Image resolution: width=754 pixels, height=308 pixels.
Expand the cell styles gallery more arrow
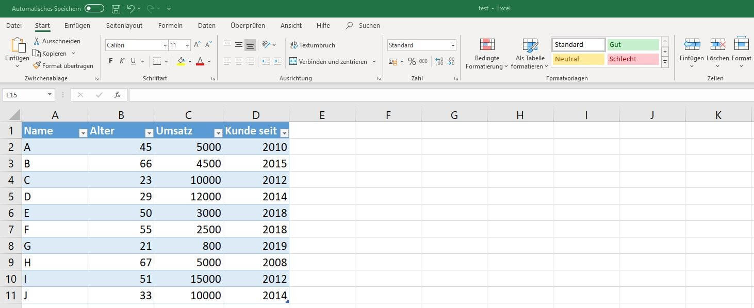[x=665, y=62]
